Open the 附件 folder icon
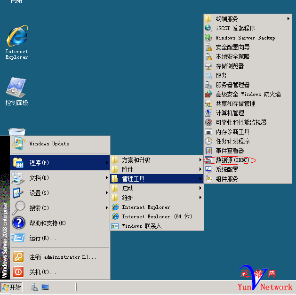Screen dimensions: 296x295 coord(114,169)
